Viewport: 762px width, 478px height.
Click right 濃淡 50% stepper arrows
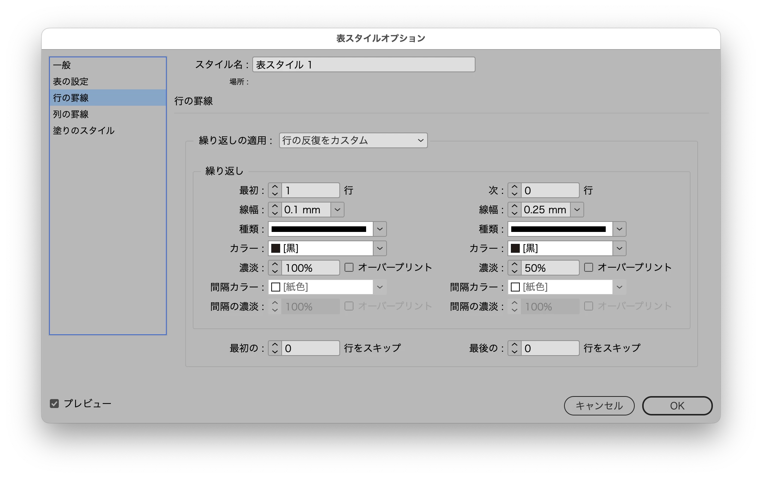click(515, 268)
